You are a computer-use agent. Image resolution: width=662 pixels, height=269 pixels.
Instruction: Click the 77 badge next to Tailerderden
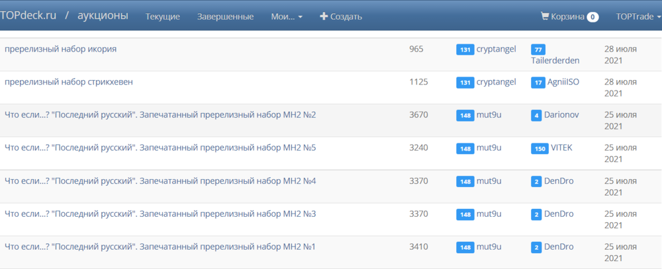[x=538, y=50]
